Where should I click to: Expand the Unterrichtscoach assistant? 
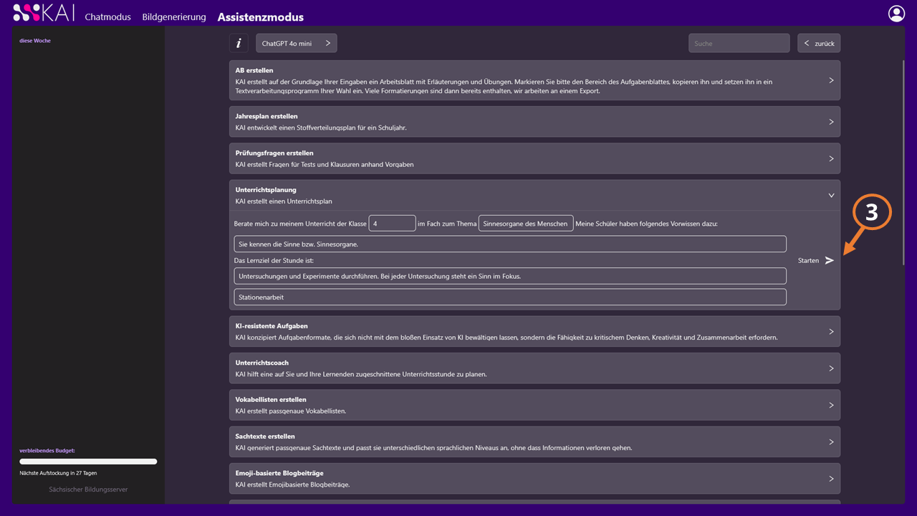click(x=534, y=368)
